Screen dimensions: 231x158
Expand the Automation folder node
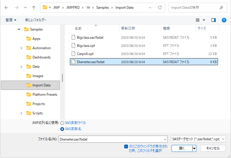coord(21,48)
